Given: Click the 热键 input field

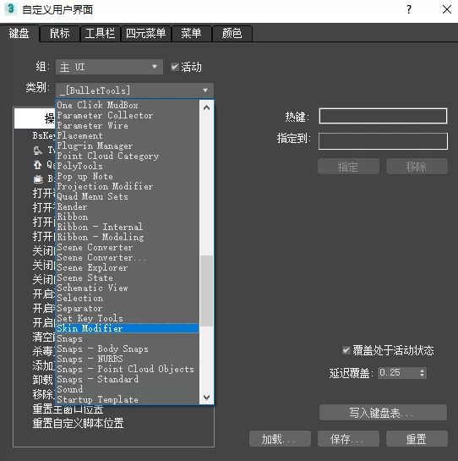Looking at the screenshot, I should point(383,116).
